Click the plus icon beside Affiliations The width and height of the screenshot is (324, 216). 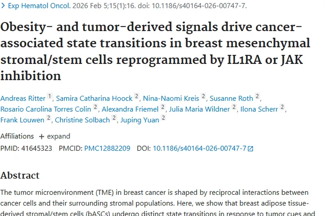pos(41,137)
